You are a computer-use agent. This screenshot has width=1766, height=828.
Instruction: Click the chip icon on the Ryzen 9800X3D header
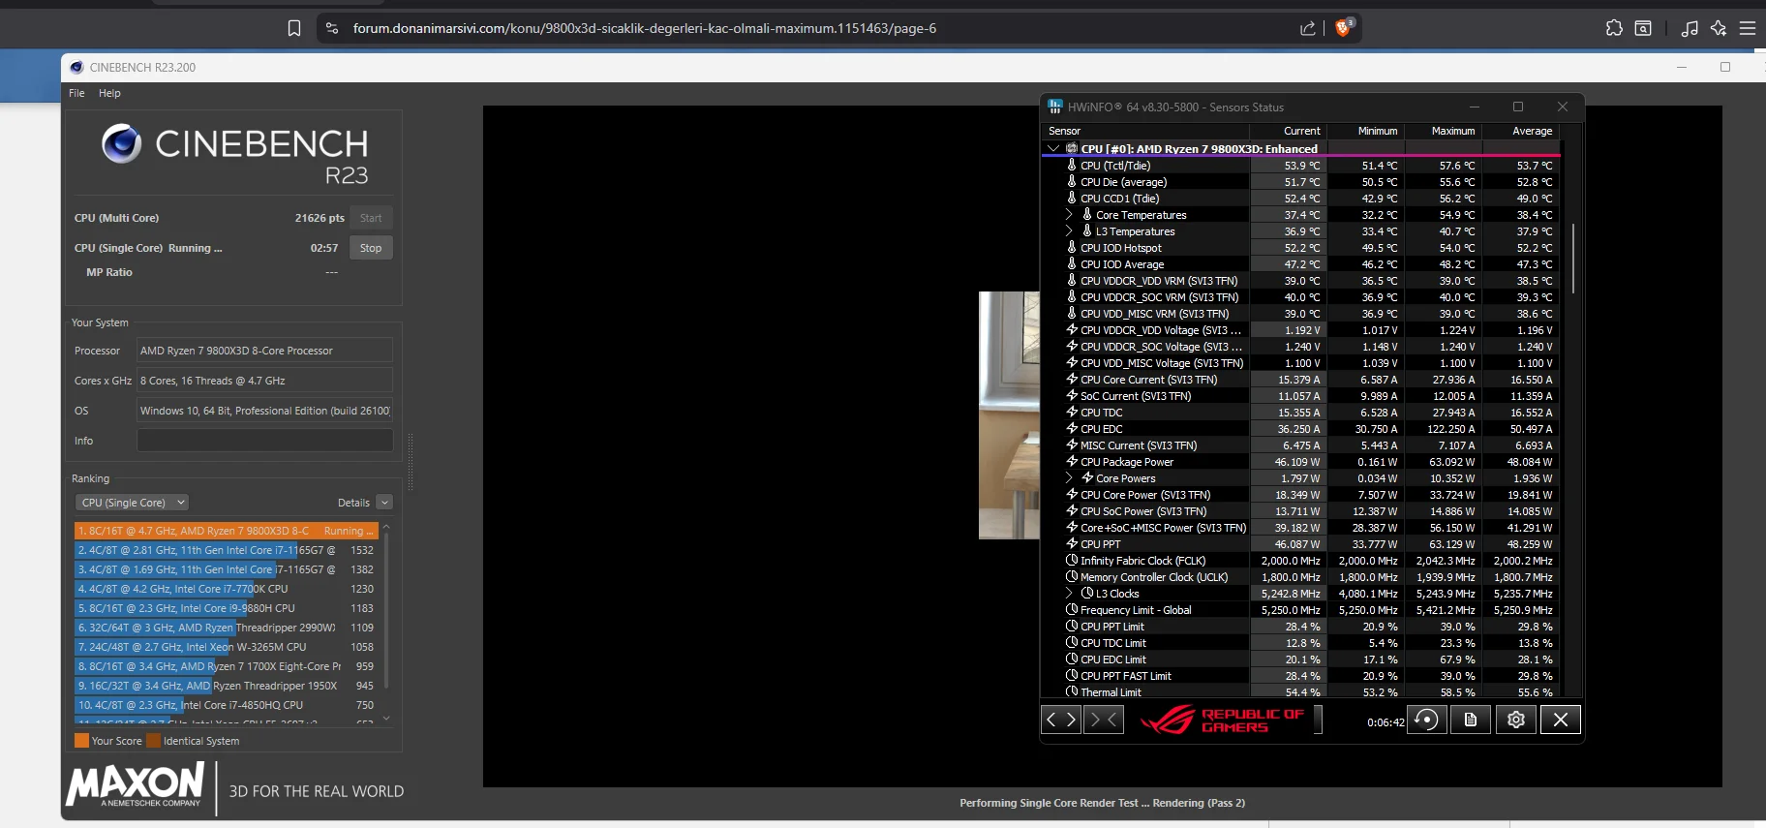(1072, 148)
